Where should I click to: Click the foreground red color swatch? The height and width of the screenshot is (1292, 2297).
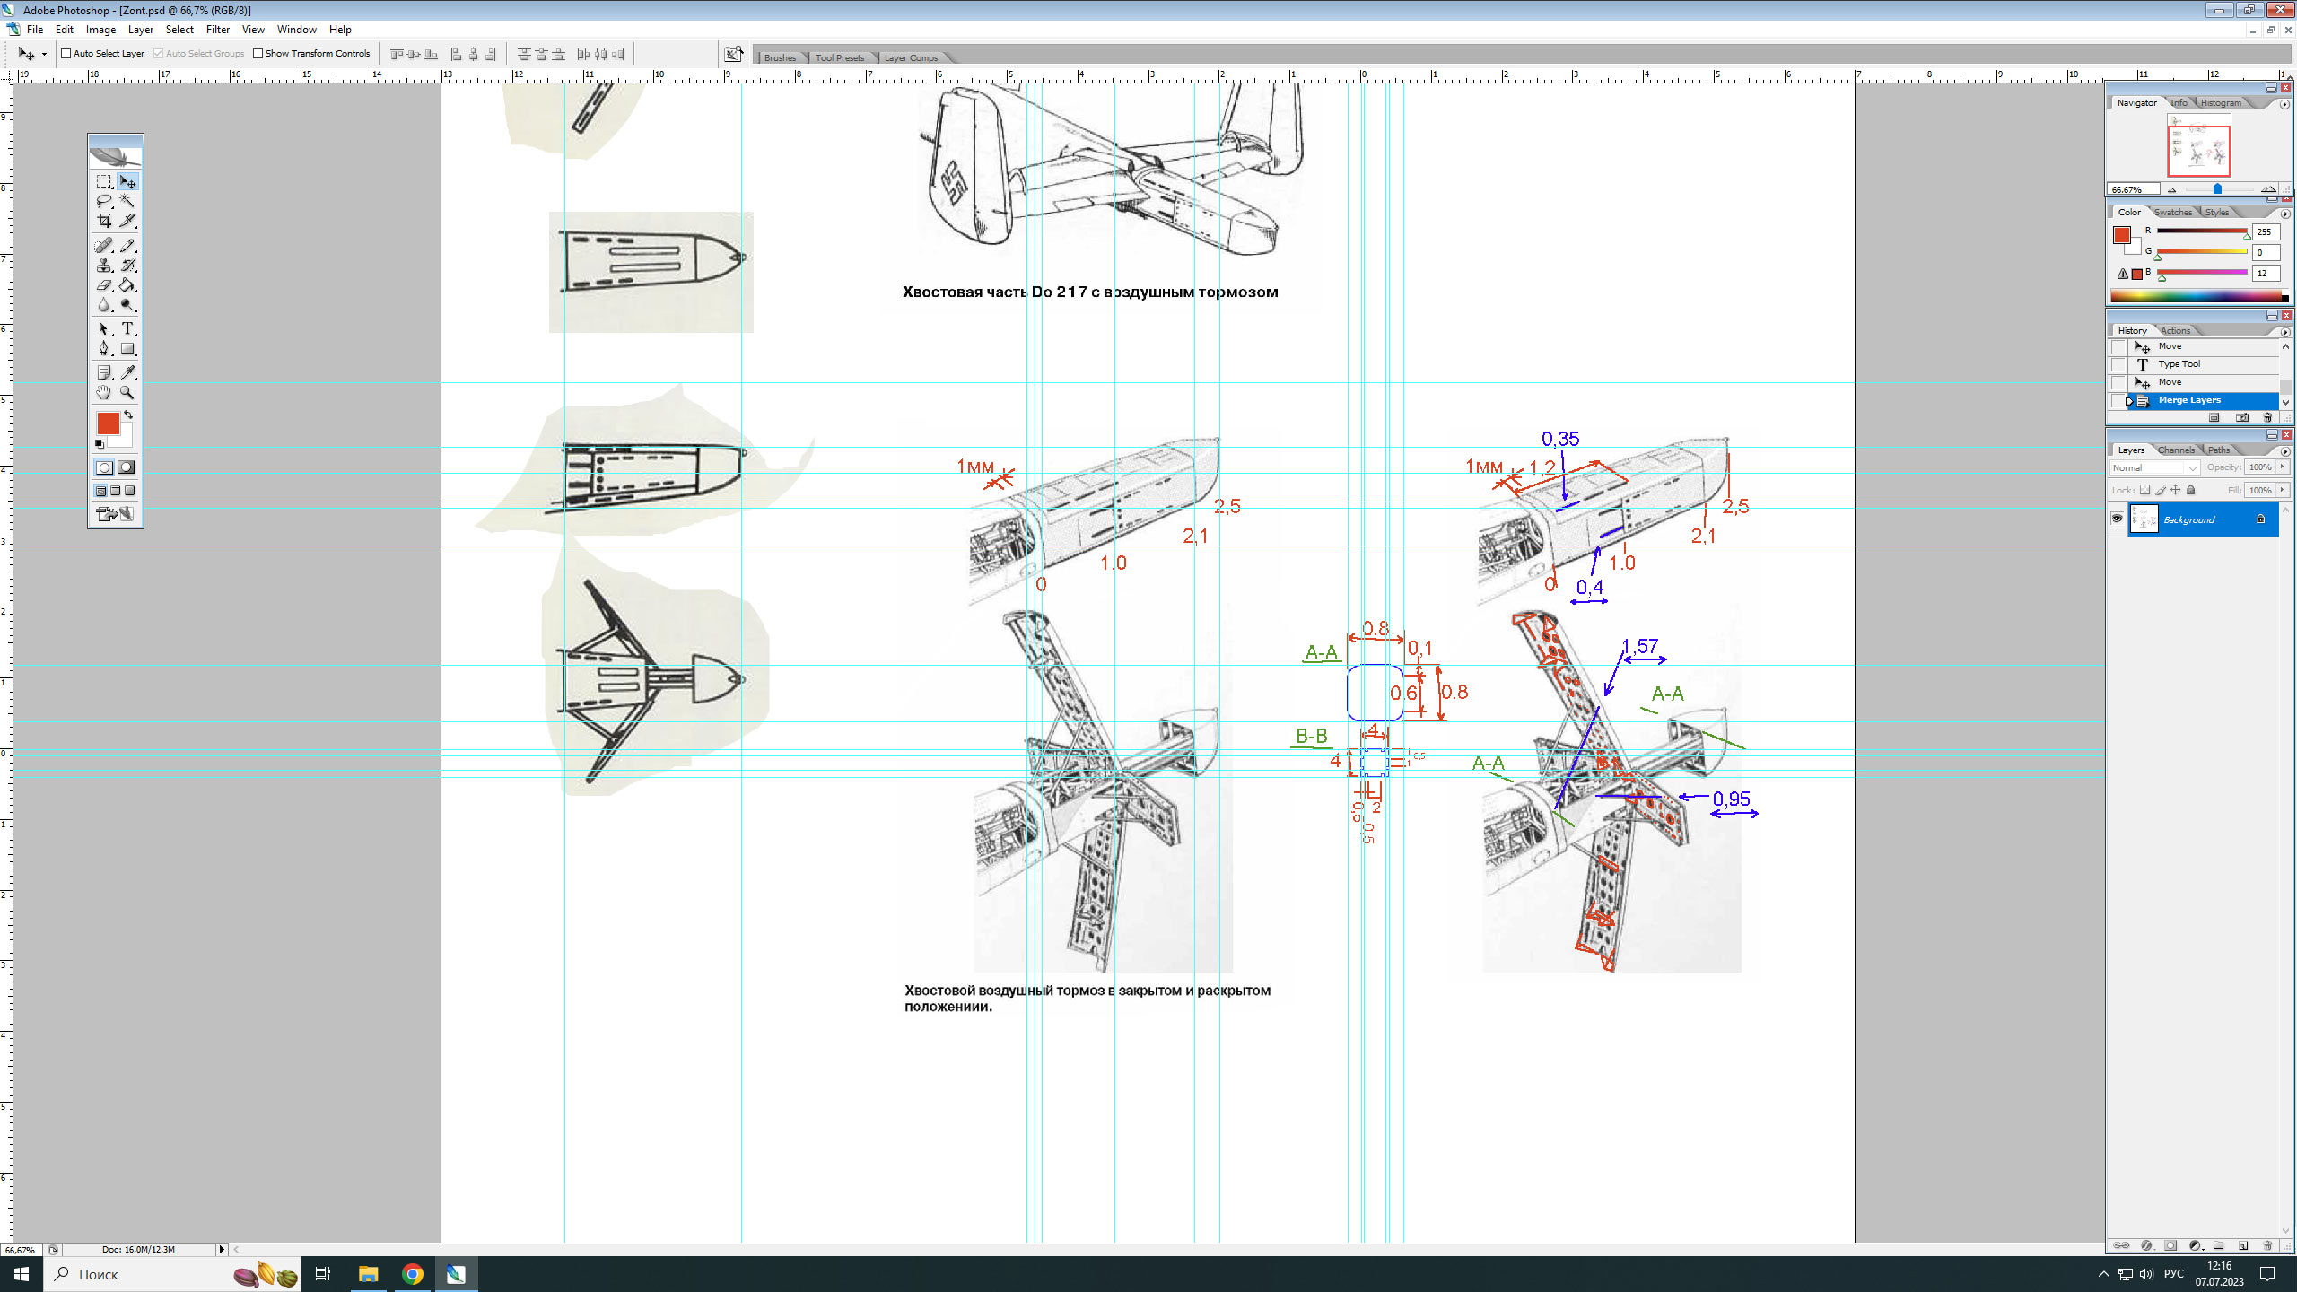point(108,423)
